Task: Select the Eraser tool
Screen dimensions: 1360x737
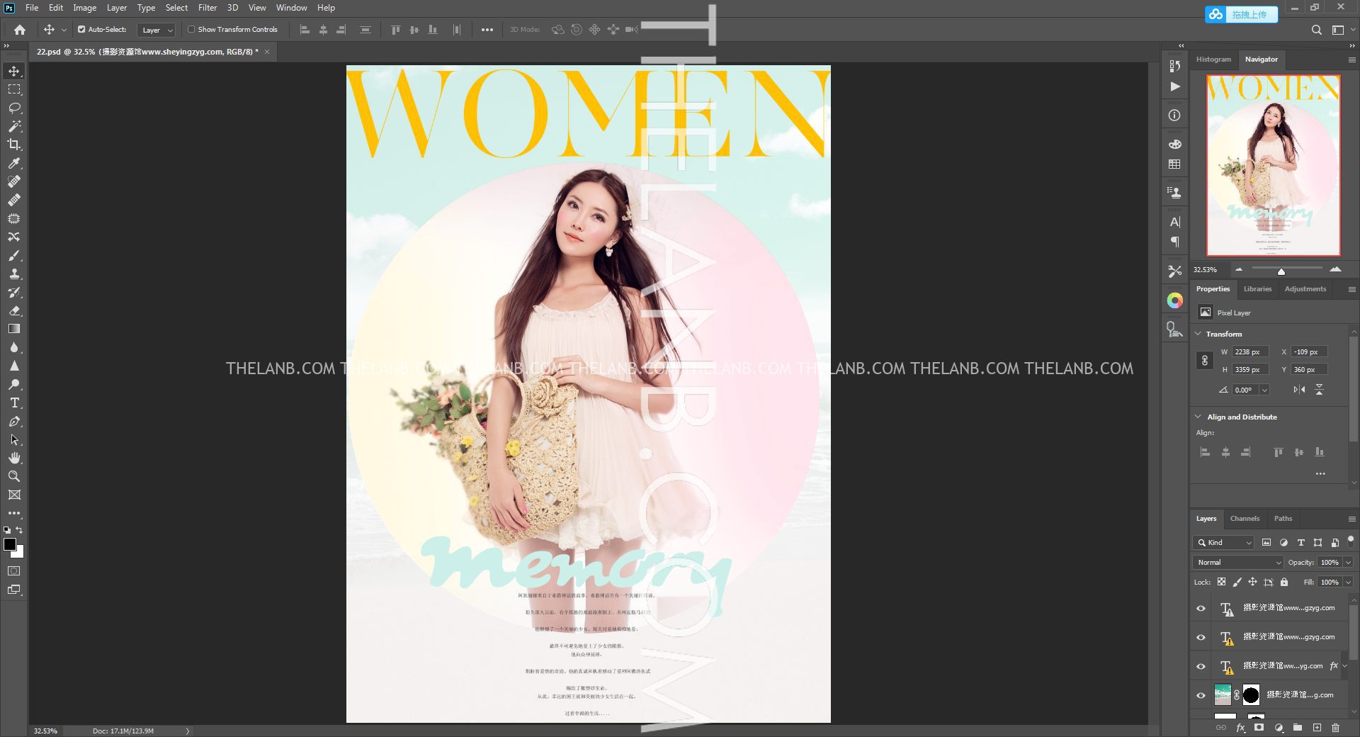Action: point(14,310)
